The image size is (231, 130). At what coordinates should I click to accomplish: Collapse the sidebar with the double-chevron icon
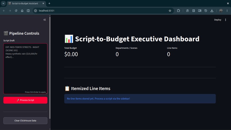click(x=45, y=20)
